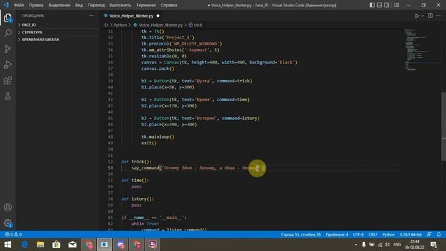The width and height of the screenshot is (446, 251).
Task: Open the Mail app from taskbar
Action: click(x=72, y=245)
